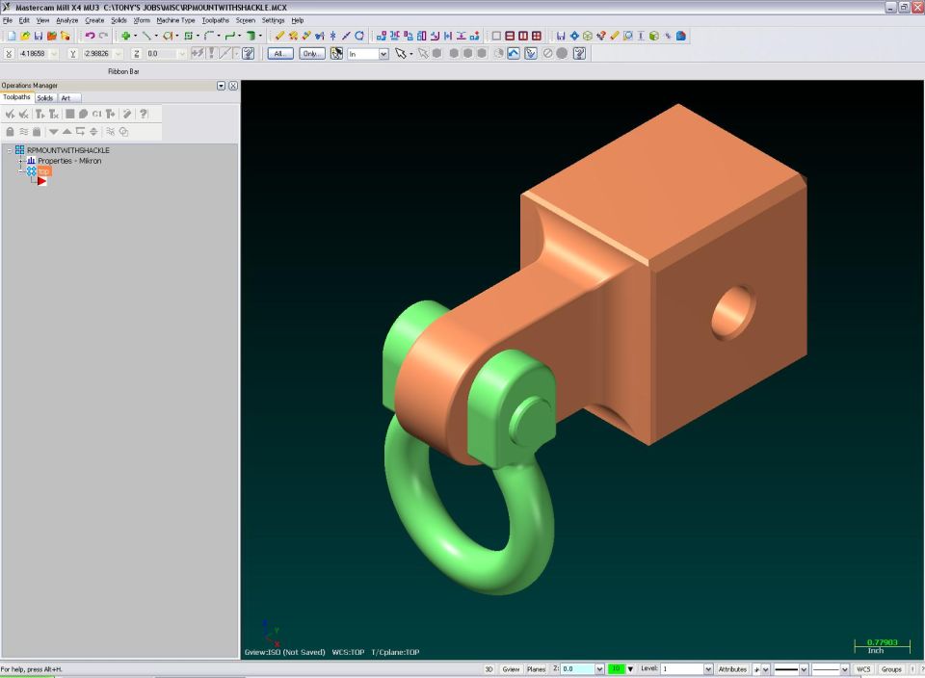Click the Y coordinate lock button

click(x=72, y=54)
